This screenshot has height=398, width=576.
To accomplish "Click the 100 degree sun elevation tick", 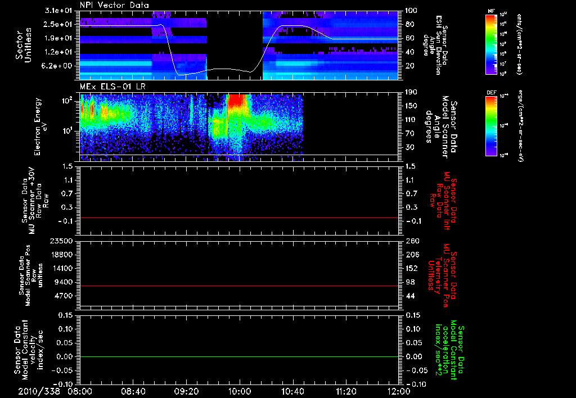I will (411, 11).
